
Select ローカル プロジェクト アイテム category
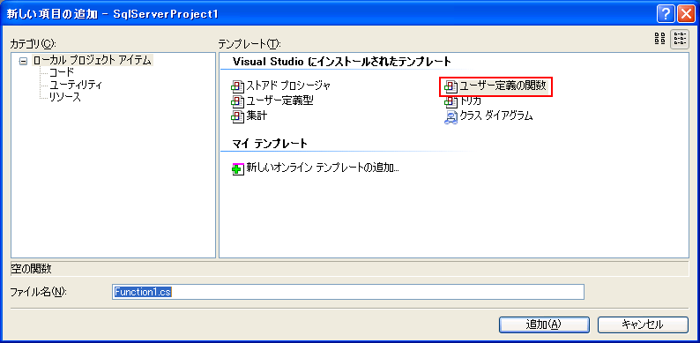[x=92, y=60]
